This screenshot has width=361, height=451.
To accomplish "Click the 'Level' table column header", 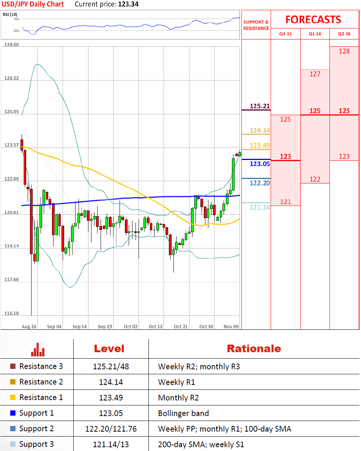I will click(x=109, y=349).
